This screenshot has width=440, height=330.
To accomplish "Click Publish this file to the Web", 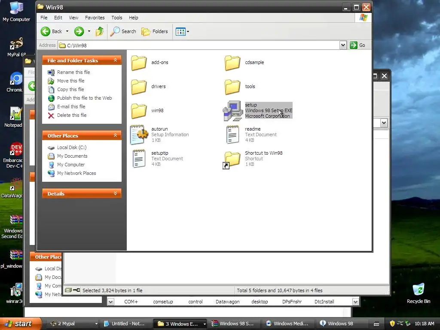I will tap(85, 98).
